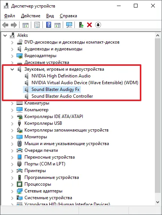Viewport: 162px width, 215px height.
Task: Click the red X Uninstall device icon
Action: click(x=89, y=25)
